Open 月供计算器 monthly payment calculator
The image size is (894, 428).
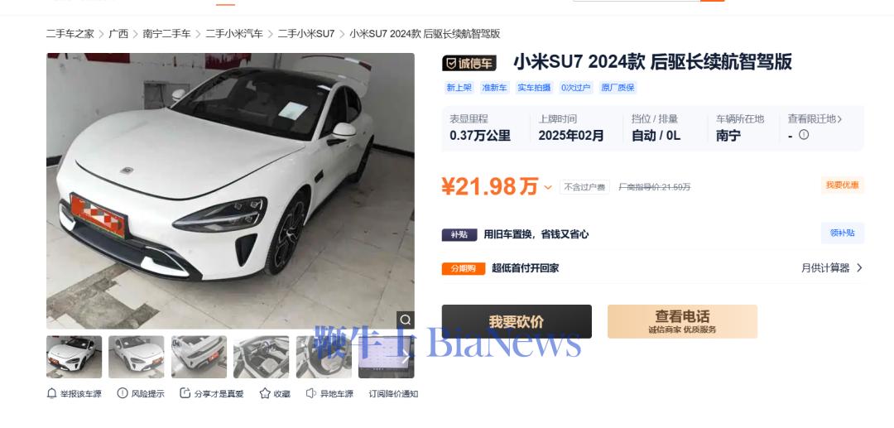tap(832, 268)
